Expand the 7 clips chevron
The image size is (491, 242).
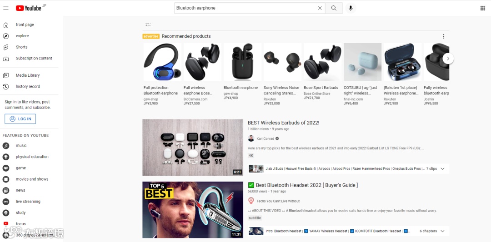tap(442, 169)
